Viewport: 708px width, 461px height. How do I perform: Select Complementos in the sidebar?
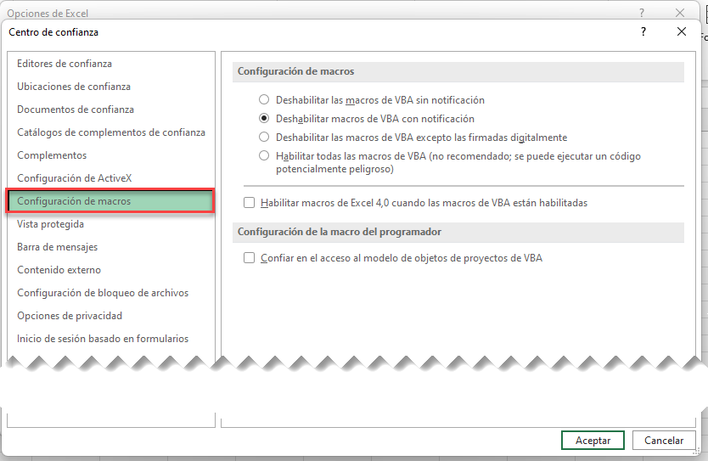click(x=110, y=155)
